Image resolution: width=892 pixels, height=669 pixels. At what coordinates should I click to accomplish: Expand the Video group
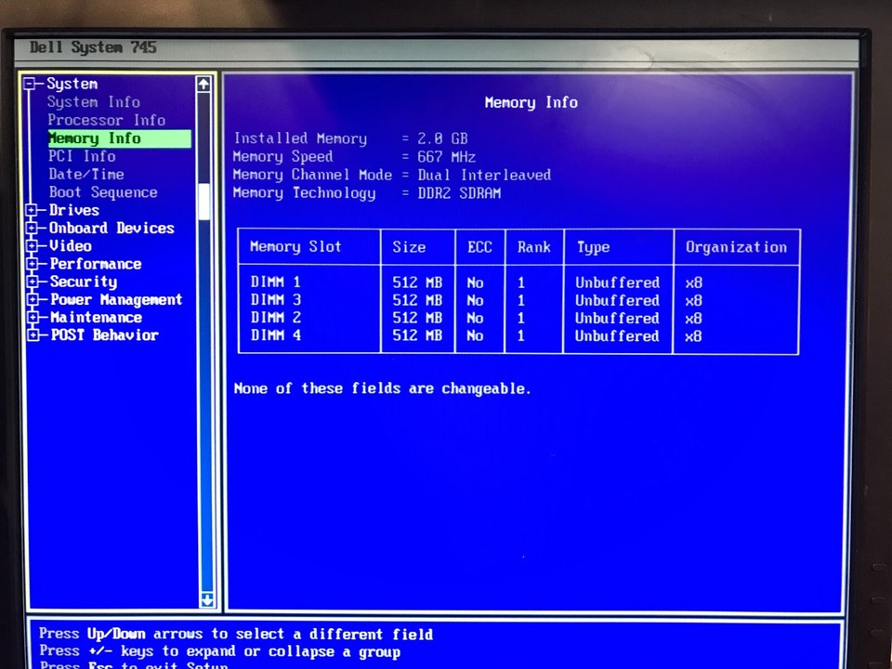pos(33,245)
